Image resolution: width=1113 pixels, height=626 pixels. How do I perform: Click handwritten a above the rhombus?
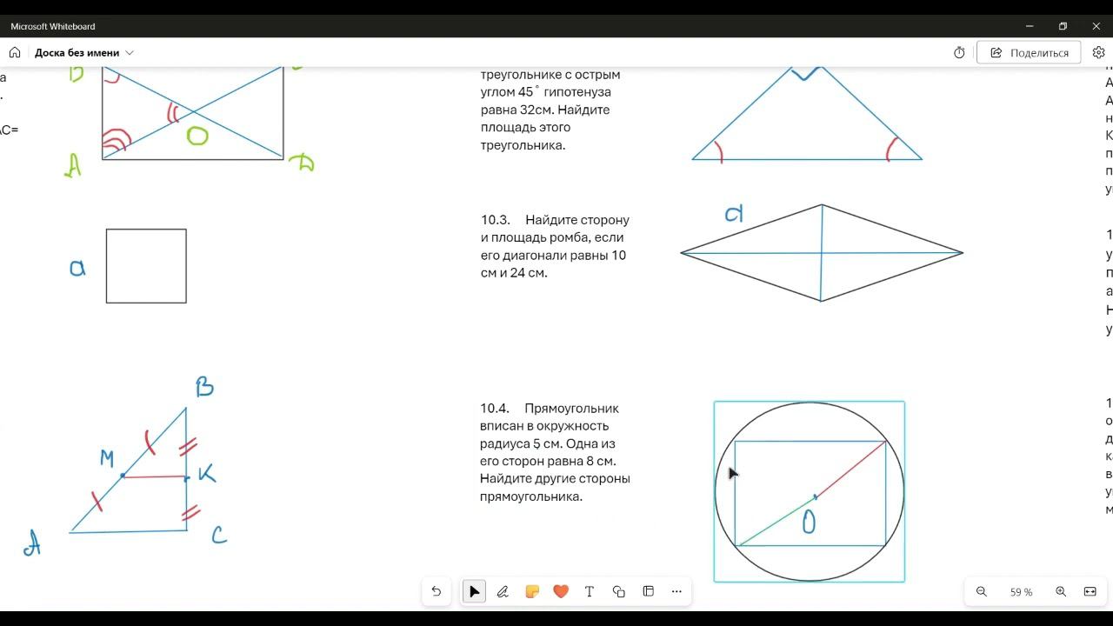click(x=734, y=214)
